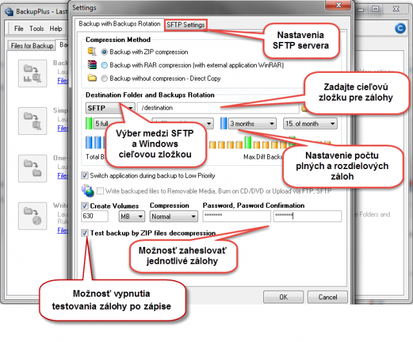Image resolution: width=413 pixels, height=342 pixels.
Task: Select Files for Backup tab in BackupPlus
Action: [x=32, y=46]
